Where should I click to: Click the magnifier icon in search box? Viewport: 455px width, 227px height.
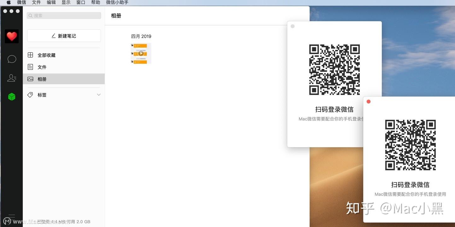click(x=31, y=15)
